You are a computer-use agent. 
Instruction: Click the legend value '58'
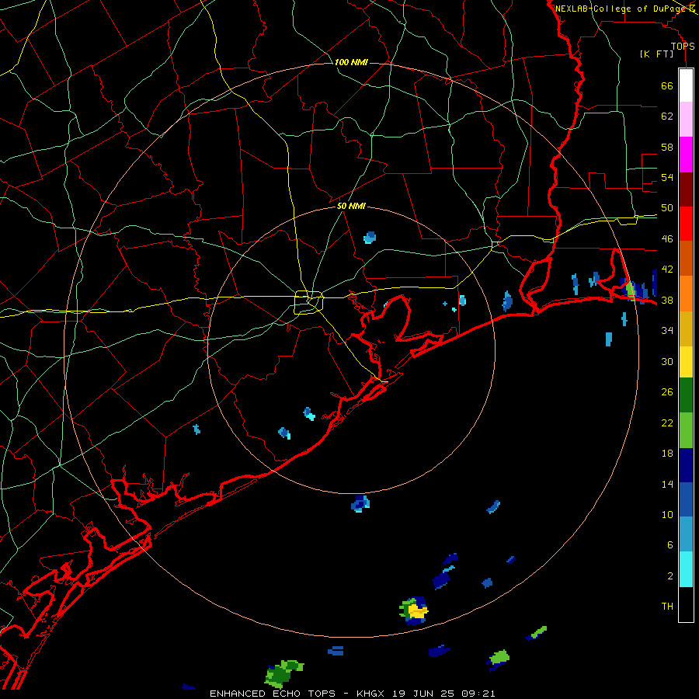click(667, 147)
